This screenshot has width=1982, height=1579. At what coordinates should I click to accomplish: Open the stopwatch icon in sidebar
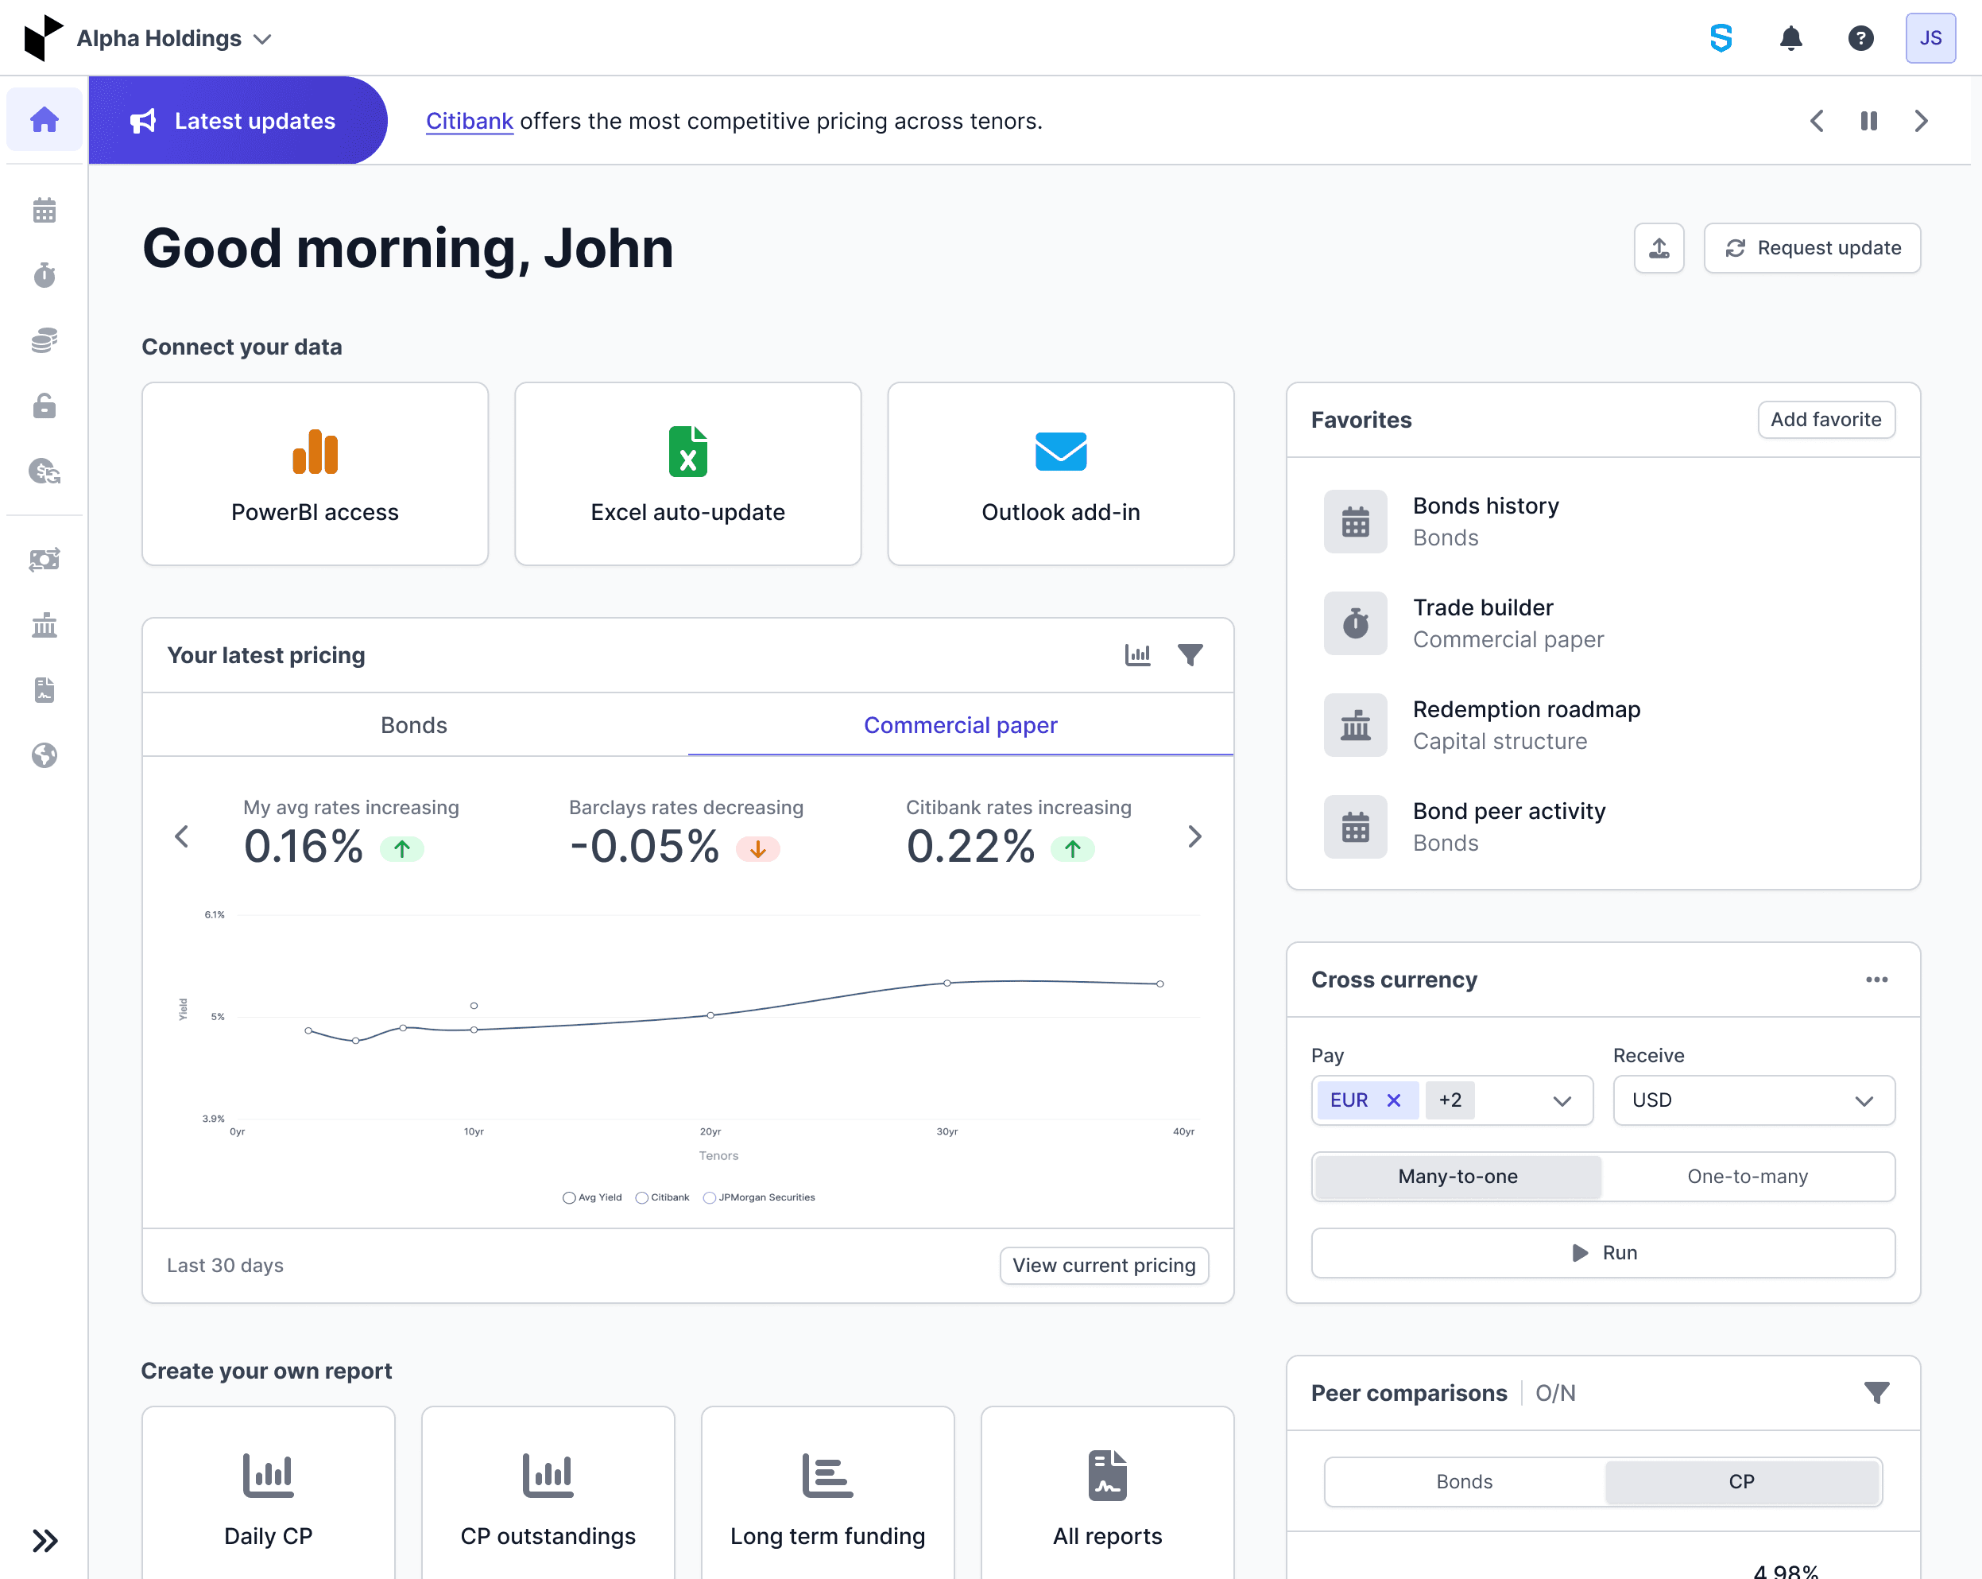coord(45,275)
